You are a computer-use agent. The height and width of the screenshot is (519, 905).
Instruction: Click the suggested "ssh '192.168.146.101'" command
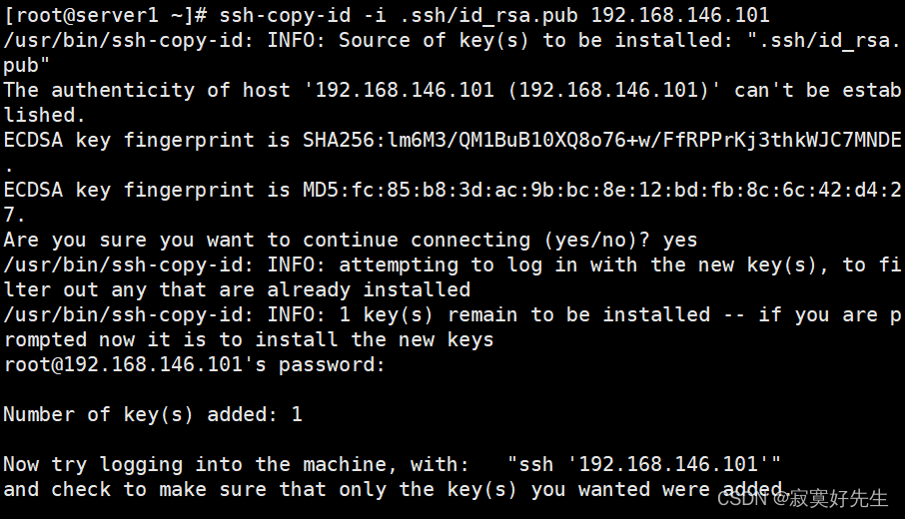644,464
